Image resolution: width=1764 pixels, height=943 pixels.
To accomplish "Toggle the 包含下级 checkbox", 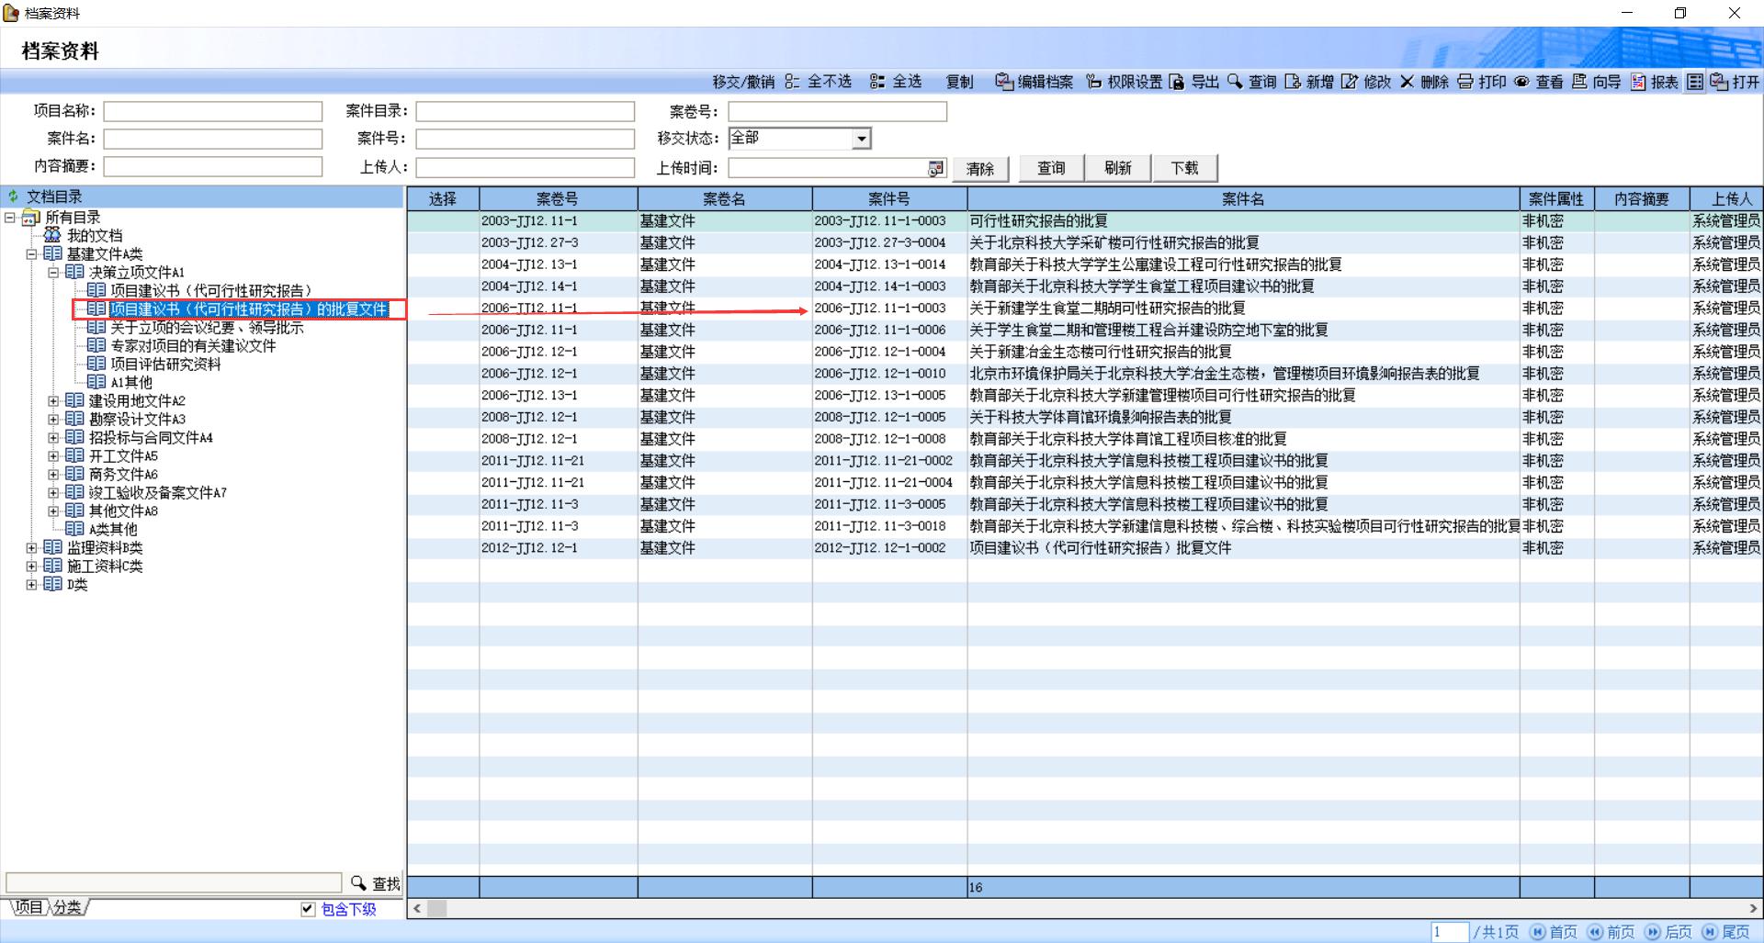I will pos(308,909).
